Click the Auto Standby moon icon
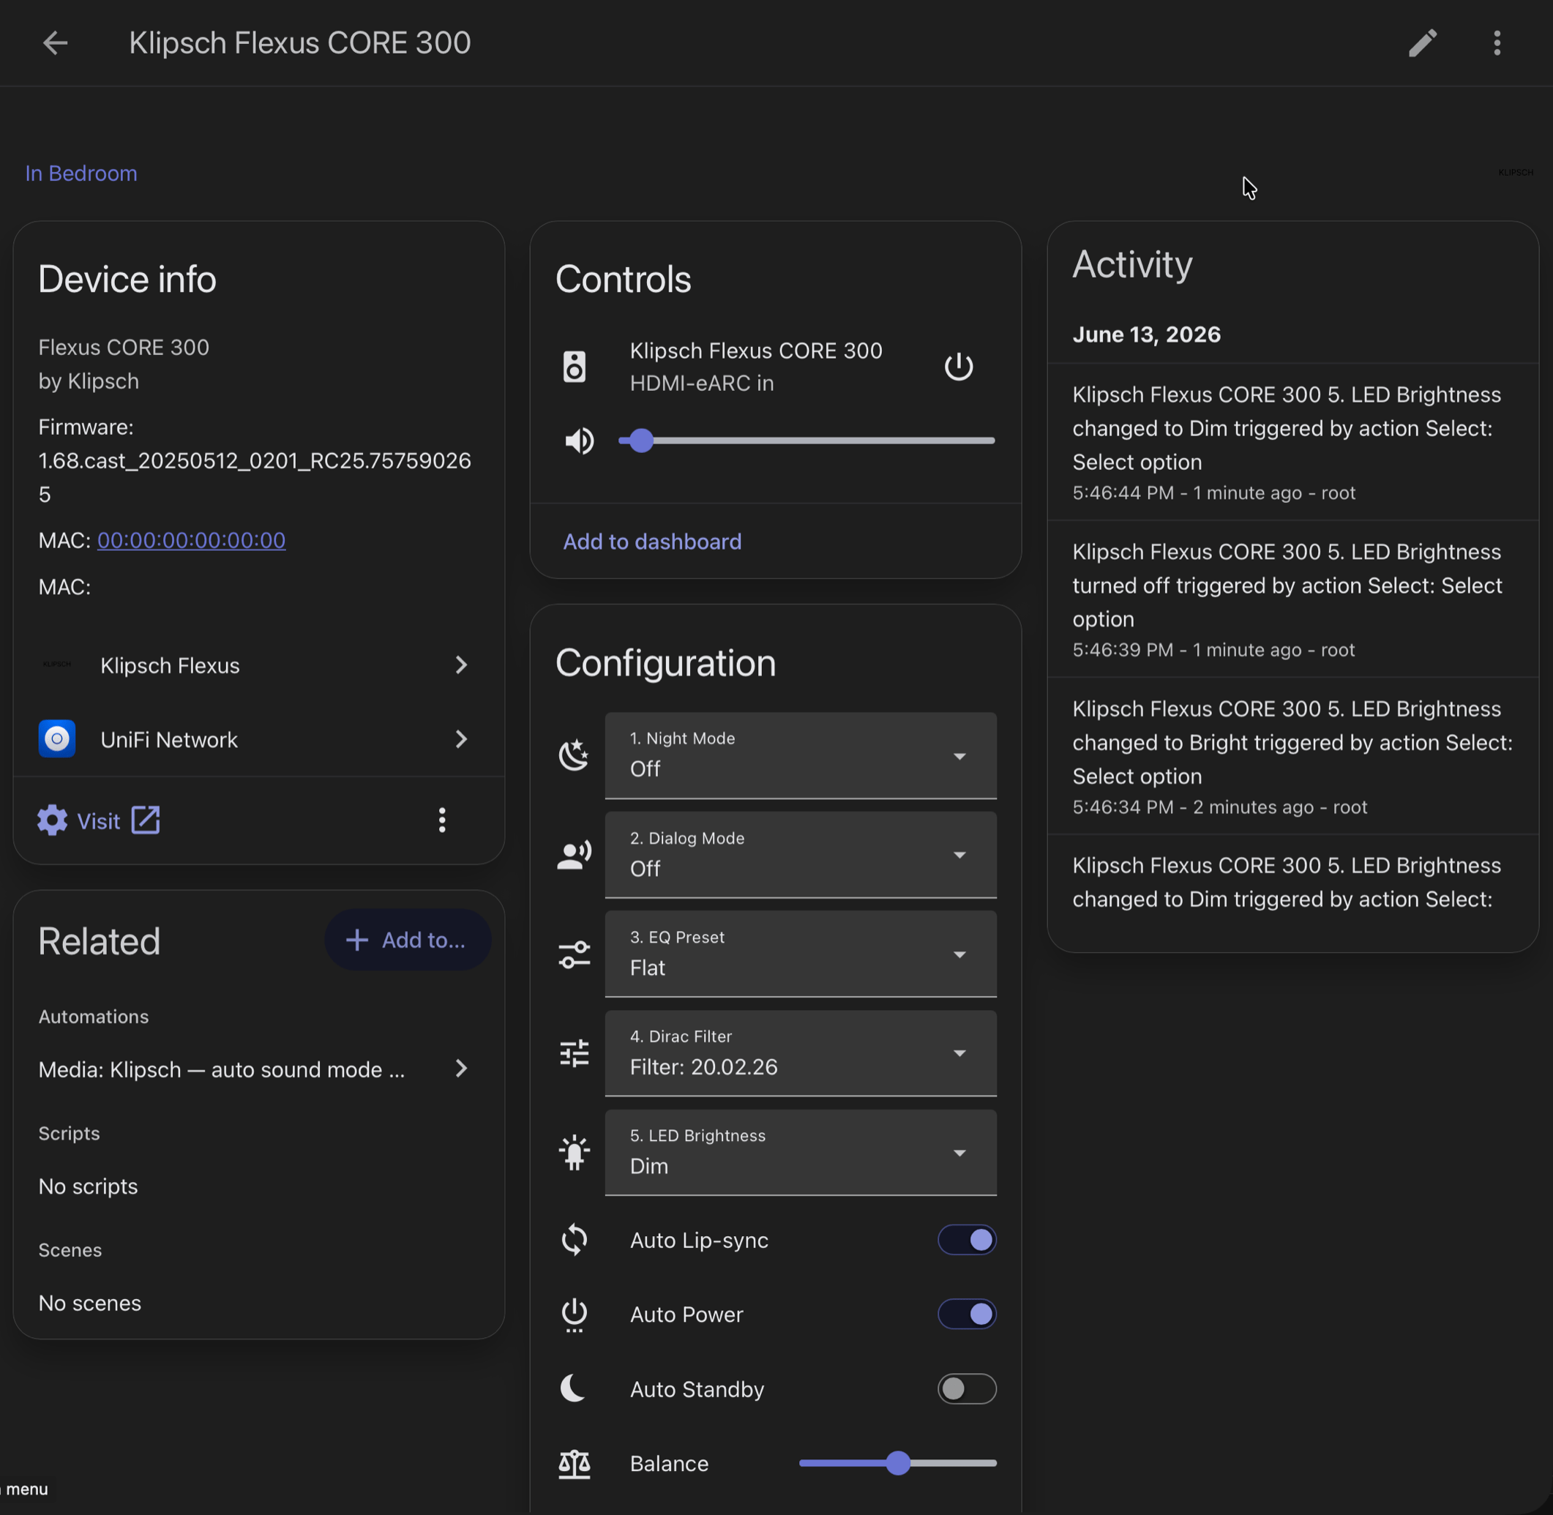The image size is (1553, 1515). pyautogui.click(x=574, y=1388)
